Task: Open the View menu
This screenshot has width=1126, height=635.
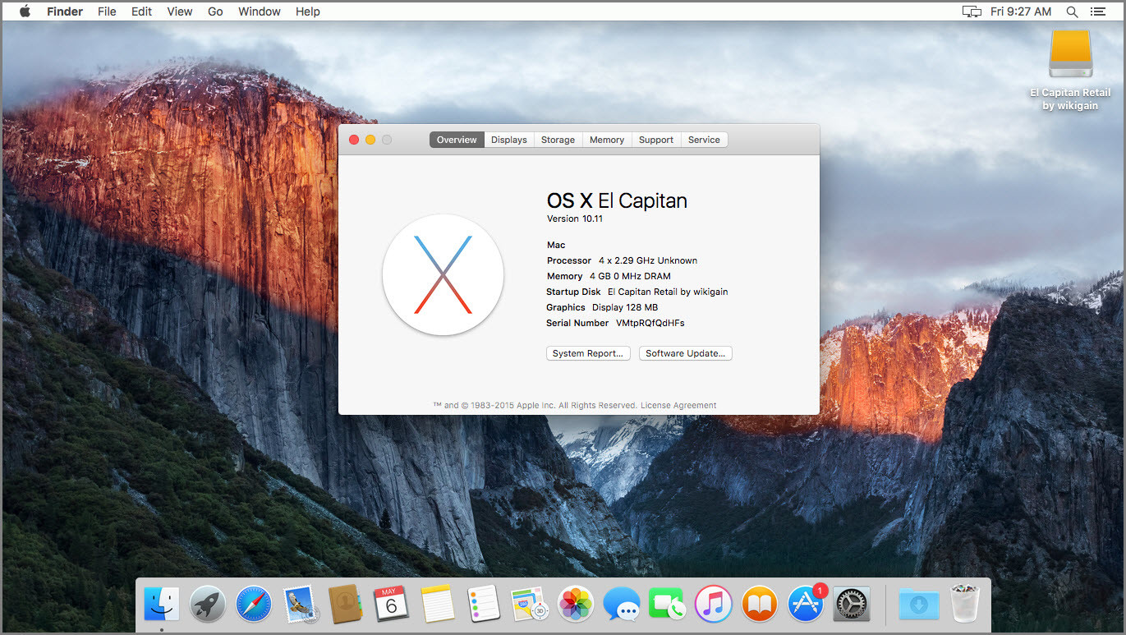Action: pos(180,12)
